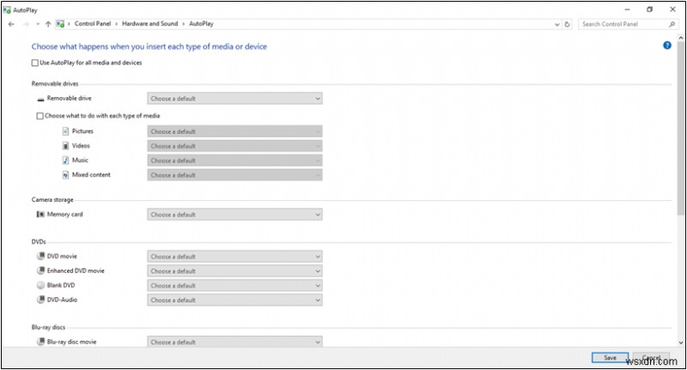Click the DVD movie disc icon
The image size is (687, 370).
[x=40, y=256]
